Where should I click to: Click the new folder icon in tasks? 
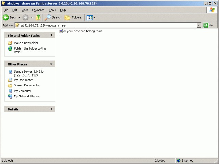pos(10,43)
